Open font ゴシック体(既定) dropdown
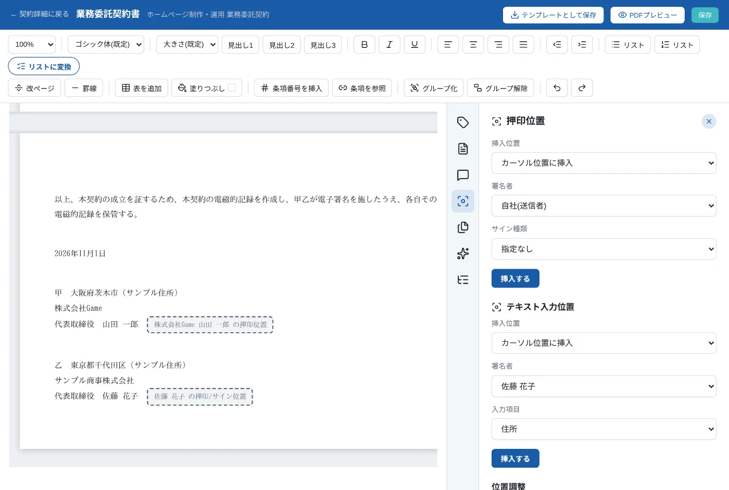729x490 pixels. click(x=106, y=45)
